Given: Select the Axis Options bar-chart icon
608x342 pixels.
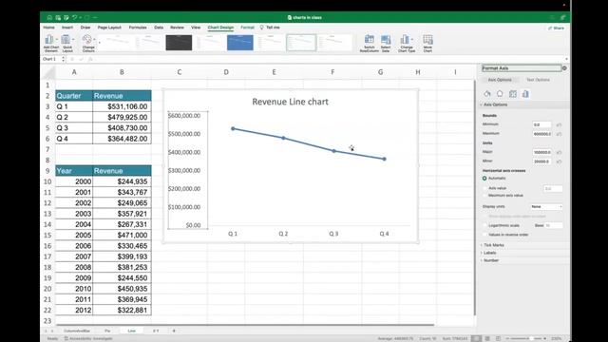Looking at the screenshot, I should click(x=525, y=94).
